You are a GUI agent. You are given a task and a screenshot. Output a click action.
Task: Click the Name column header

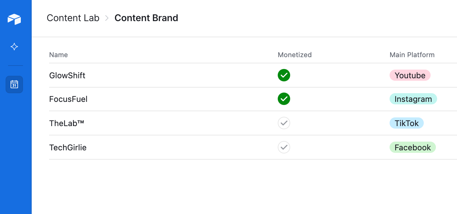coord(58,55)
